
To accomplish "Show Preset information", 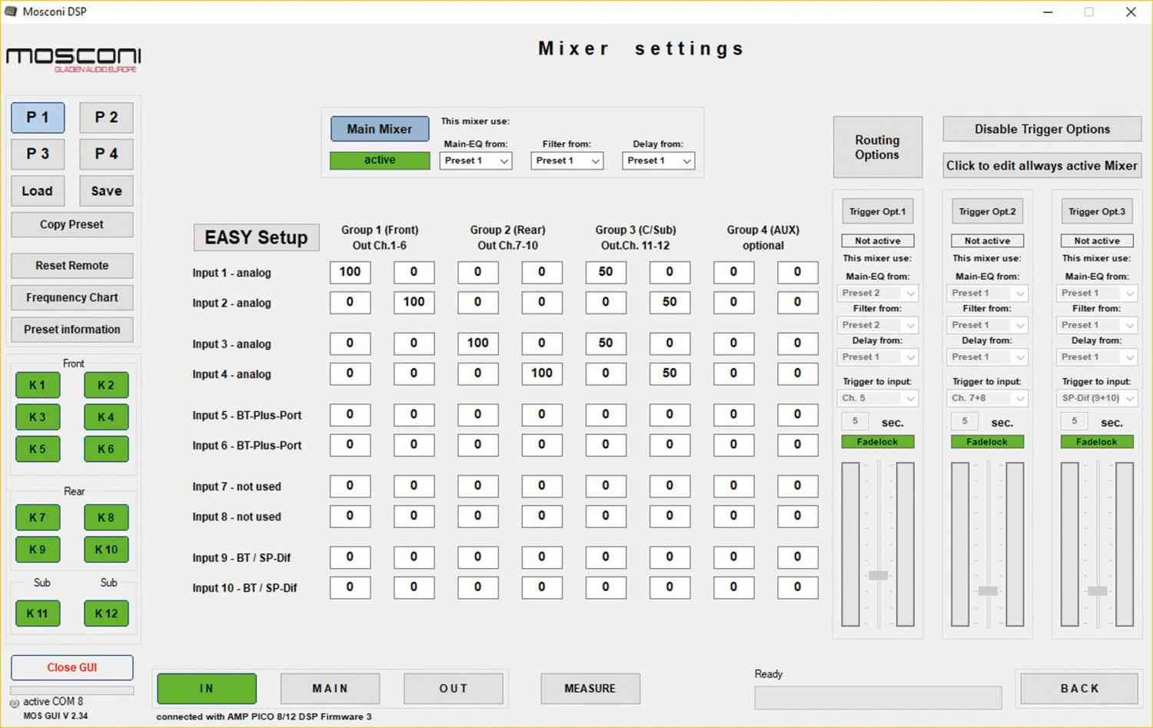I will [71, 329].
